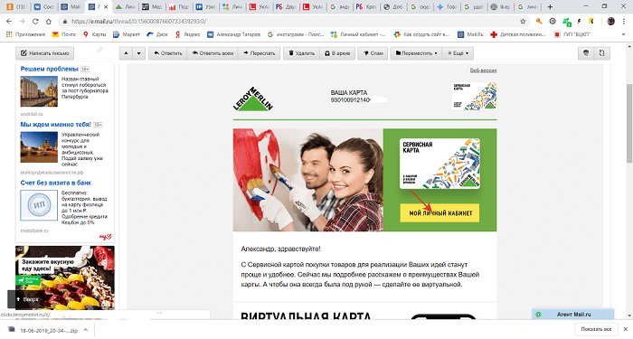Screen dimensions: 633x339
Task: Open the Агент Mail.ru chat panel
Action: point(573,314)
